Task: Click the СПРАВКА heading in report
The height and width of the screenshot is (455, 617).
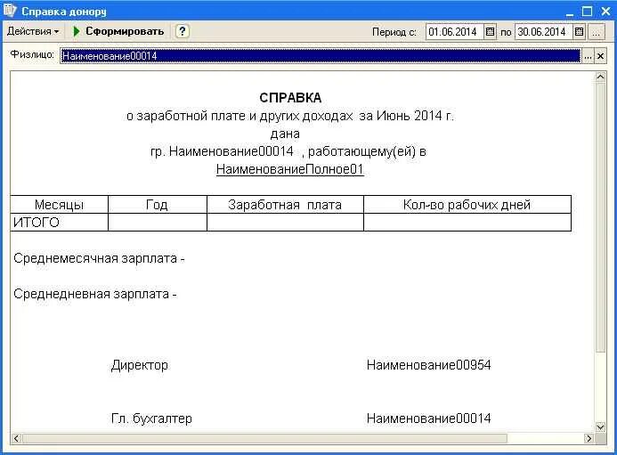Action: click(x=290, y=98)
